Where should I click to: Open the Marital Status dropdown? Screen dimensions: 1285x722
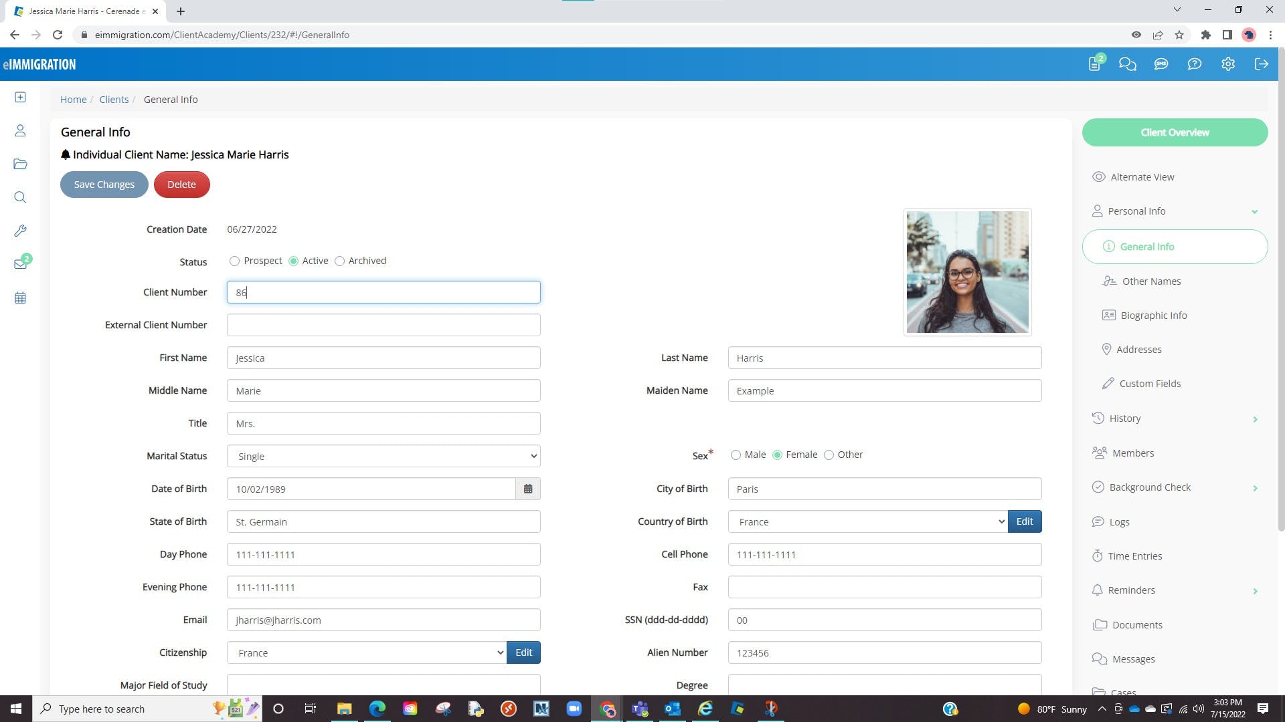pyautogui.click(x=383, y=456)
